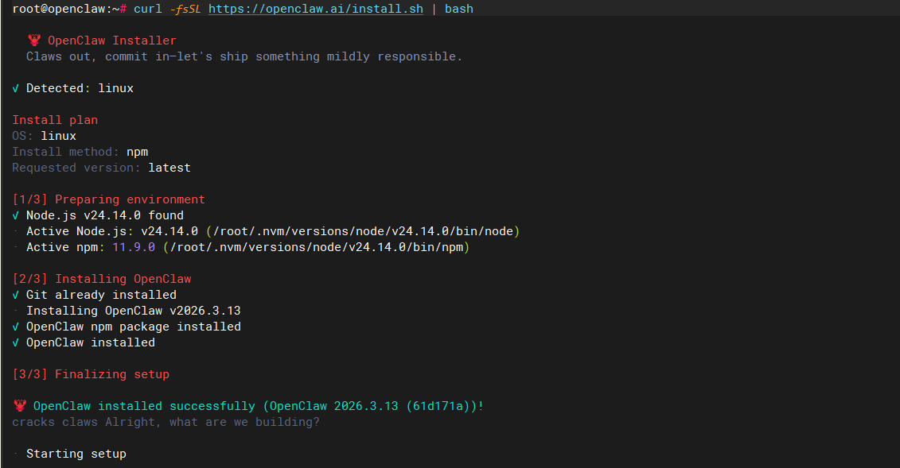Click the '[3/3] Finalizing setup' step heading
This screenshot has width=900, height=468.
coord(91,374)
